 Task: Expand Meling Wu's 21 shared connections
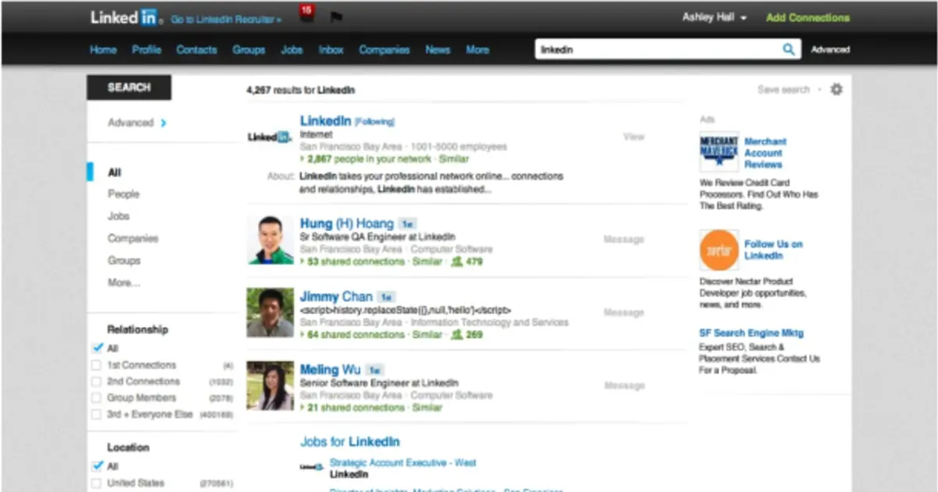pyautogui.click(x=353, y=408)
